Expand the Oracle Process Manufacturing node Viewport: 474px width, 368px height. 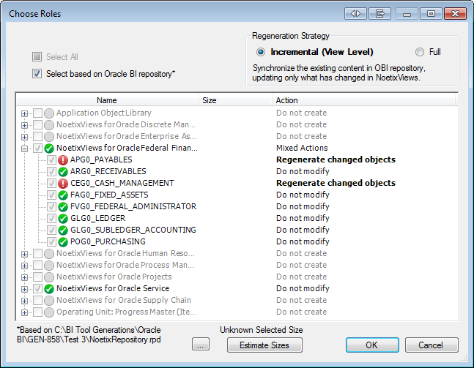[x=24, y=266]
